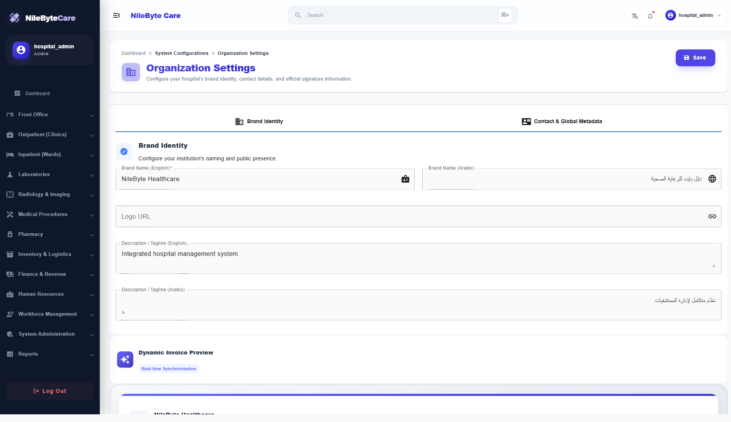Expand Outpatient (Clinics) chevron
This screenshot has height=422, width=731.
(x=92, y=135)
